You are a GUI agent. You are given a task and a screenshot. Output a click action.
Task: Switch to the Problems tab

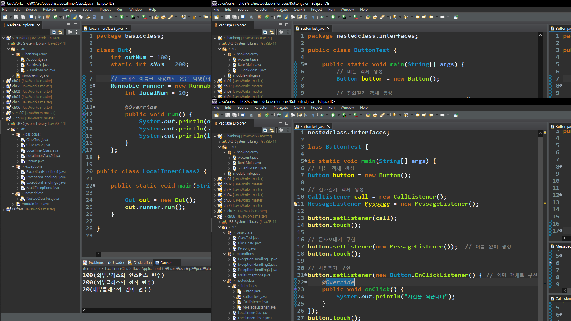[x=96, y=262]
